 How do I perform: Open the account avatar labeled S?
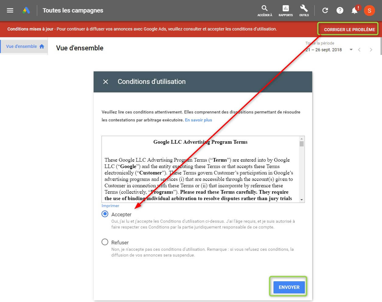click(x=369, y=10)
